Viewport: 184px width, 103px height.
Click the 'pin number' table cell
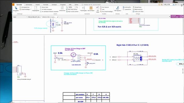pyautogui.click(x=80, y=94)
